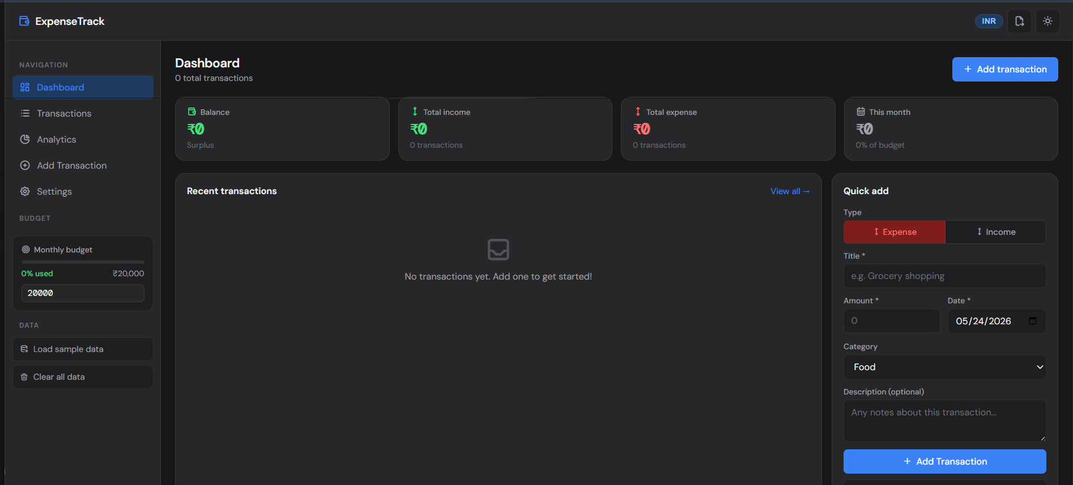Select Add Transaction in sidebar navigation

click(83, 165)
